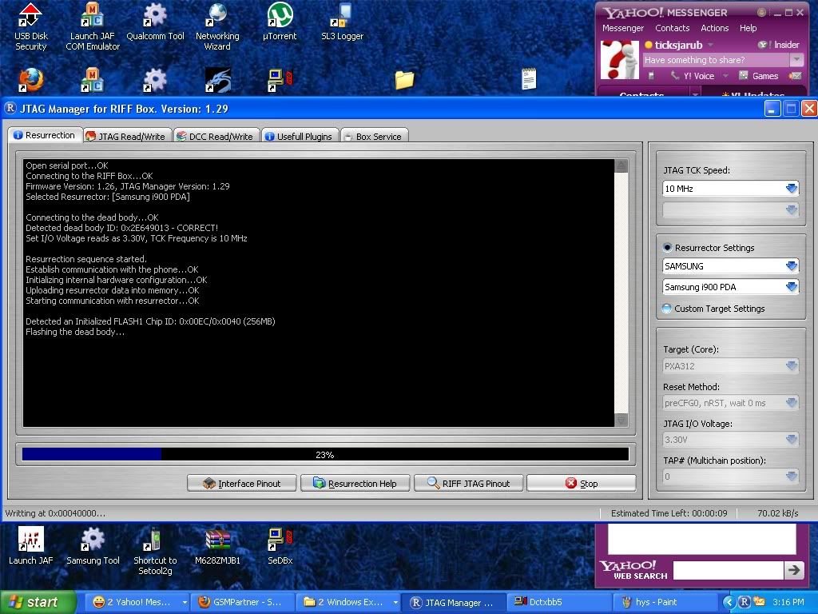The width and height of the screenshot is (818, 614).
Task: Open SeDBx desktop icon
Action: click(280, 545)
